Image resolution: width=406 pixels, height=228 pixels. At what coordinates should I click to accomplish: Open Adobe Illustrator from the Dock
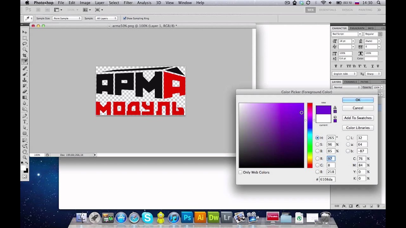[200, 218]
